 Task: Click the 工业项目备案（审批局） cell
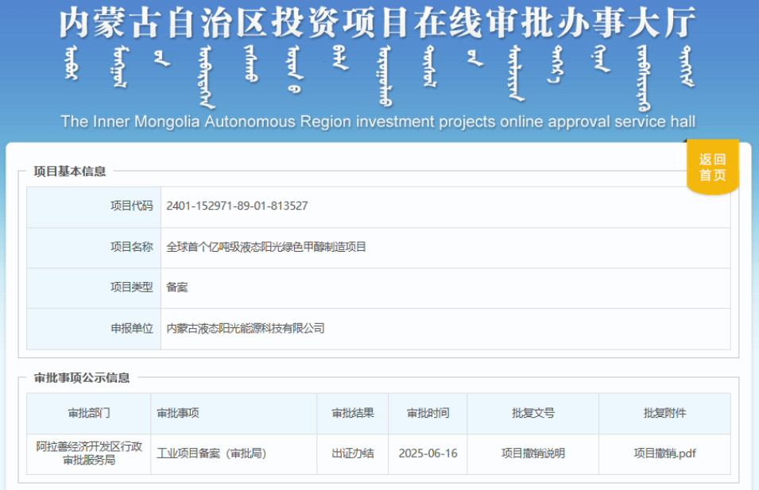tap(211, 453)
